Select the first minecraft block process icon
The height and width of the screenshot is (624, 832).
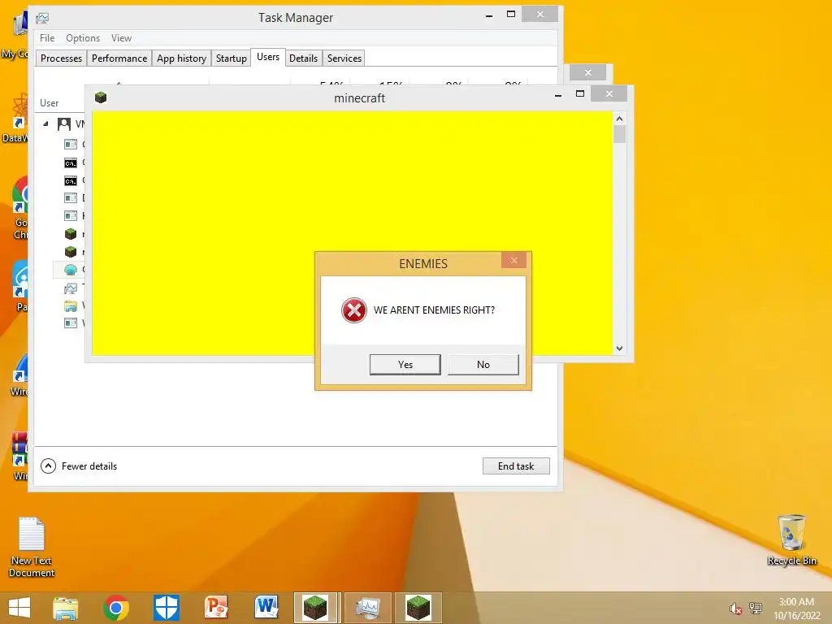pyautogui.click(x=71, y=234)
